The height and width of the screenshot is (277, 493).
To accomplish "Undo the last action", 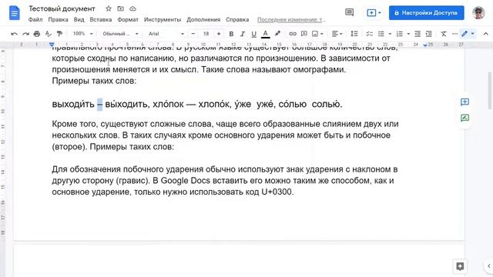I will pyautogui.click(x=14, y=34).
